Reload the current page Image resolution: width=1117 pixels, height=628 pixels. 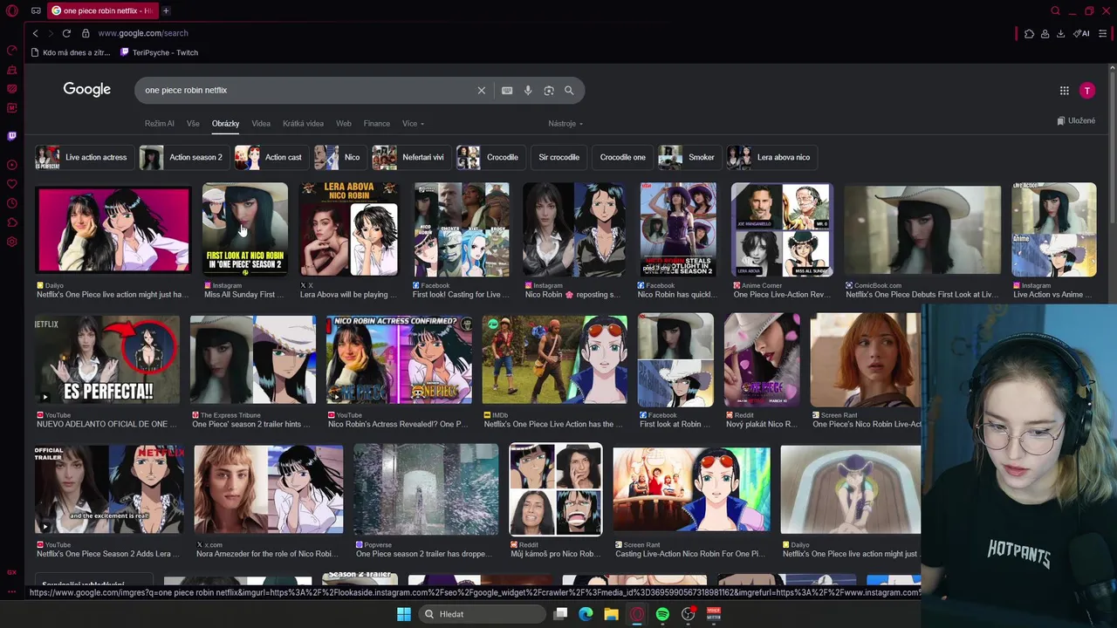66,33
